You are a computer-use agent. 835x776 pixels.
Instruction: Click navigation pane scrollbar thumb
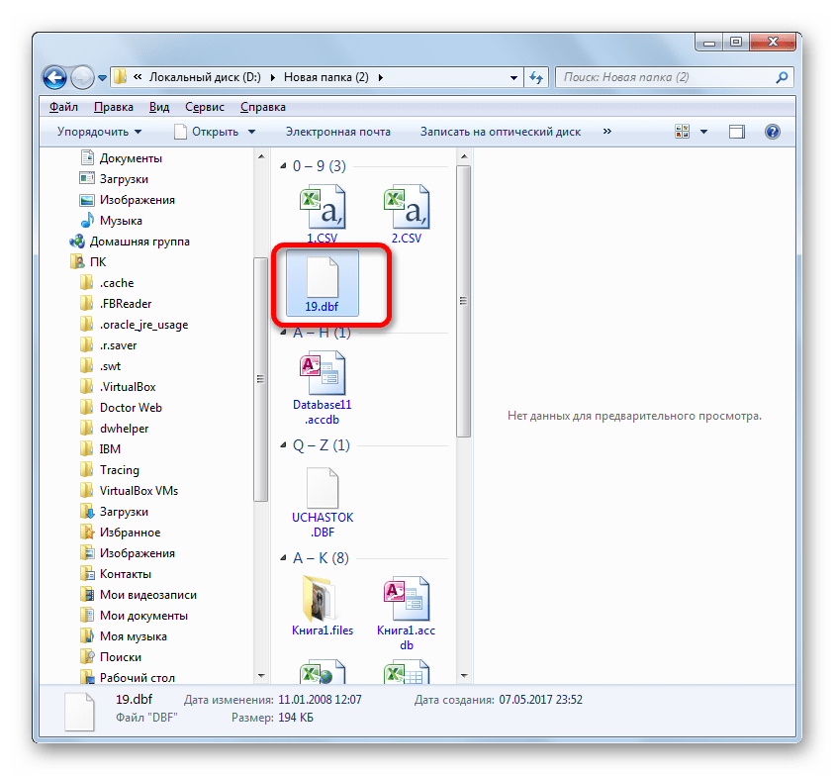[x=260, y=379]
